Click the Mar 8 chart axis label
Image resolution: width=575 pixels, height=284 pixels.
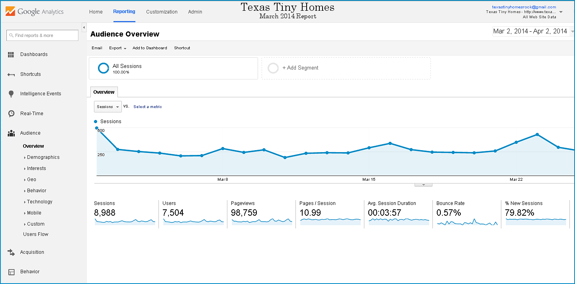tap(223, 180)
